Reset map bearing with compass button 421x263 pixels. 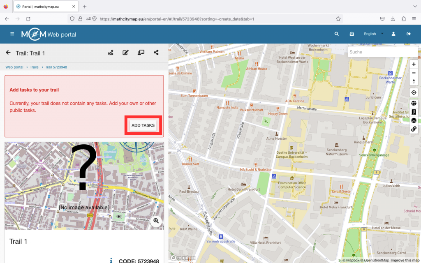click(x=414, y=81)
